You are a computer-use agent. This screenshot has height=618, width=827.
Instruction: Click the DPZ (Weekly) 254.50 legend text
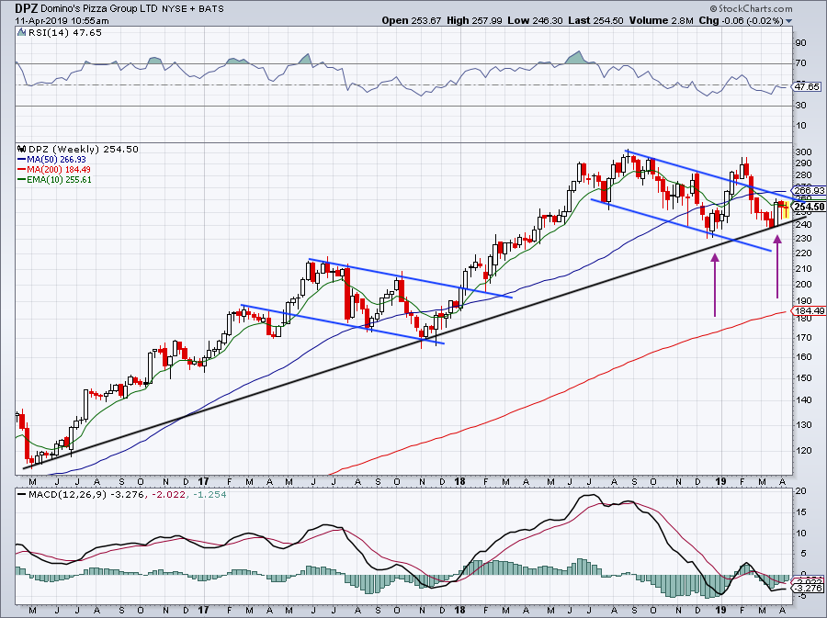(x=84, y=149)
